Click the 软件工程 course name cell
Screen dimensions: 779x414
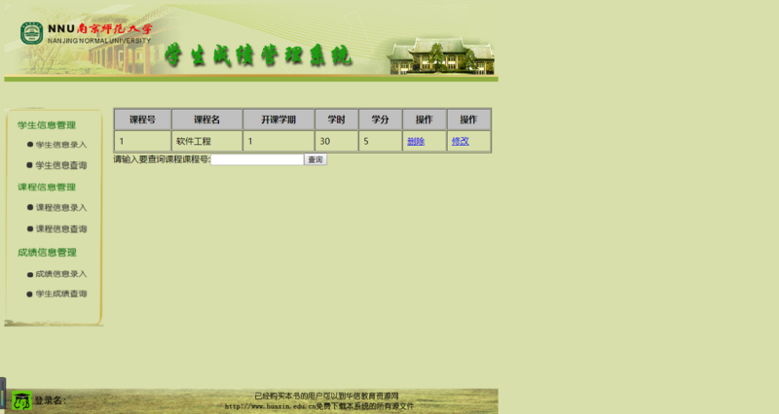coord(206,141)
